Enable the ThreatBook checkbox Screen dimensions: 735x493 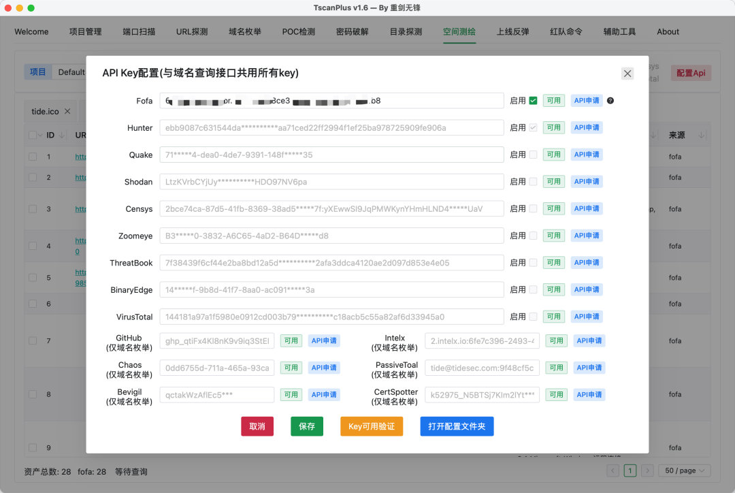pos(533,263)
